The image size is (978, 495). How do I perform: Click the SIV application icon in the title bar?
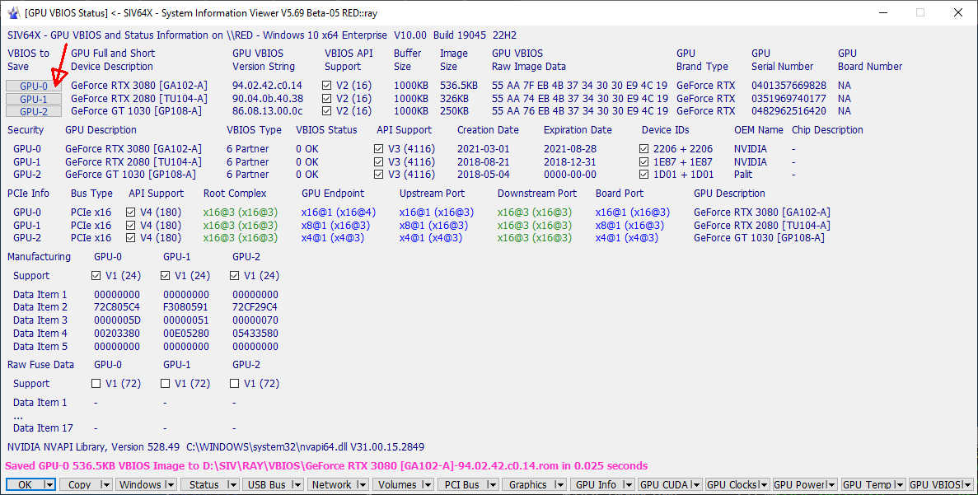coord(13,12)
